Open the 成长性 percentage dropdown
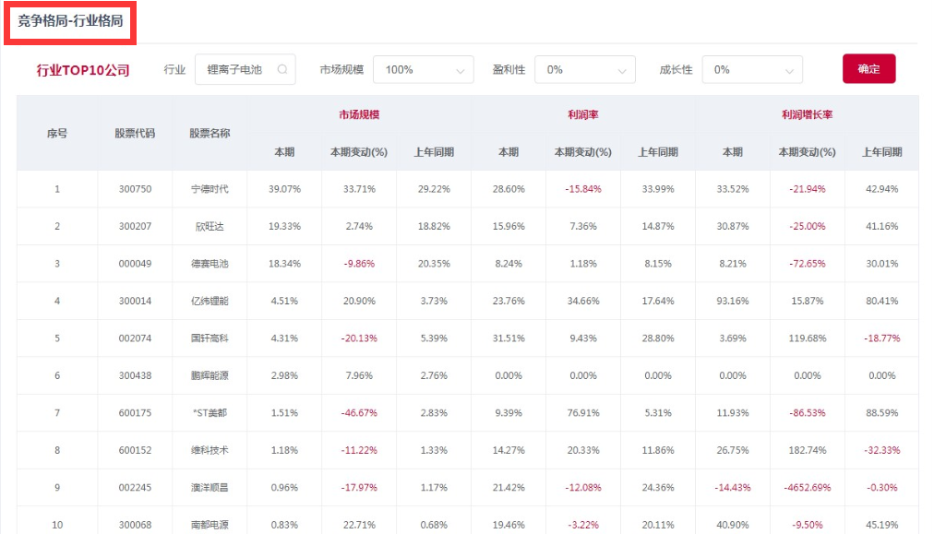This screenshot has width=934, height=534. tap(751, 70)
